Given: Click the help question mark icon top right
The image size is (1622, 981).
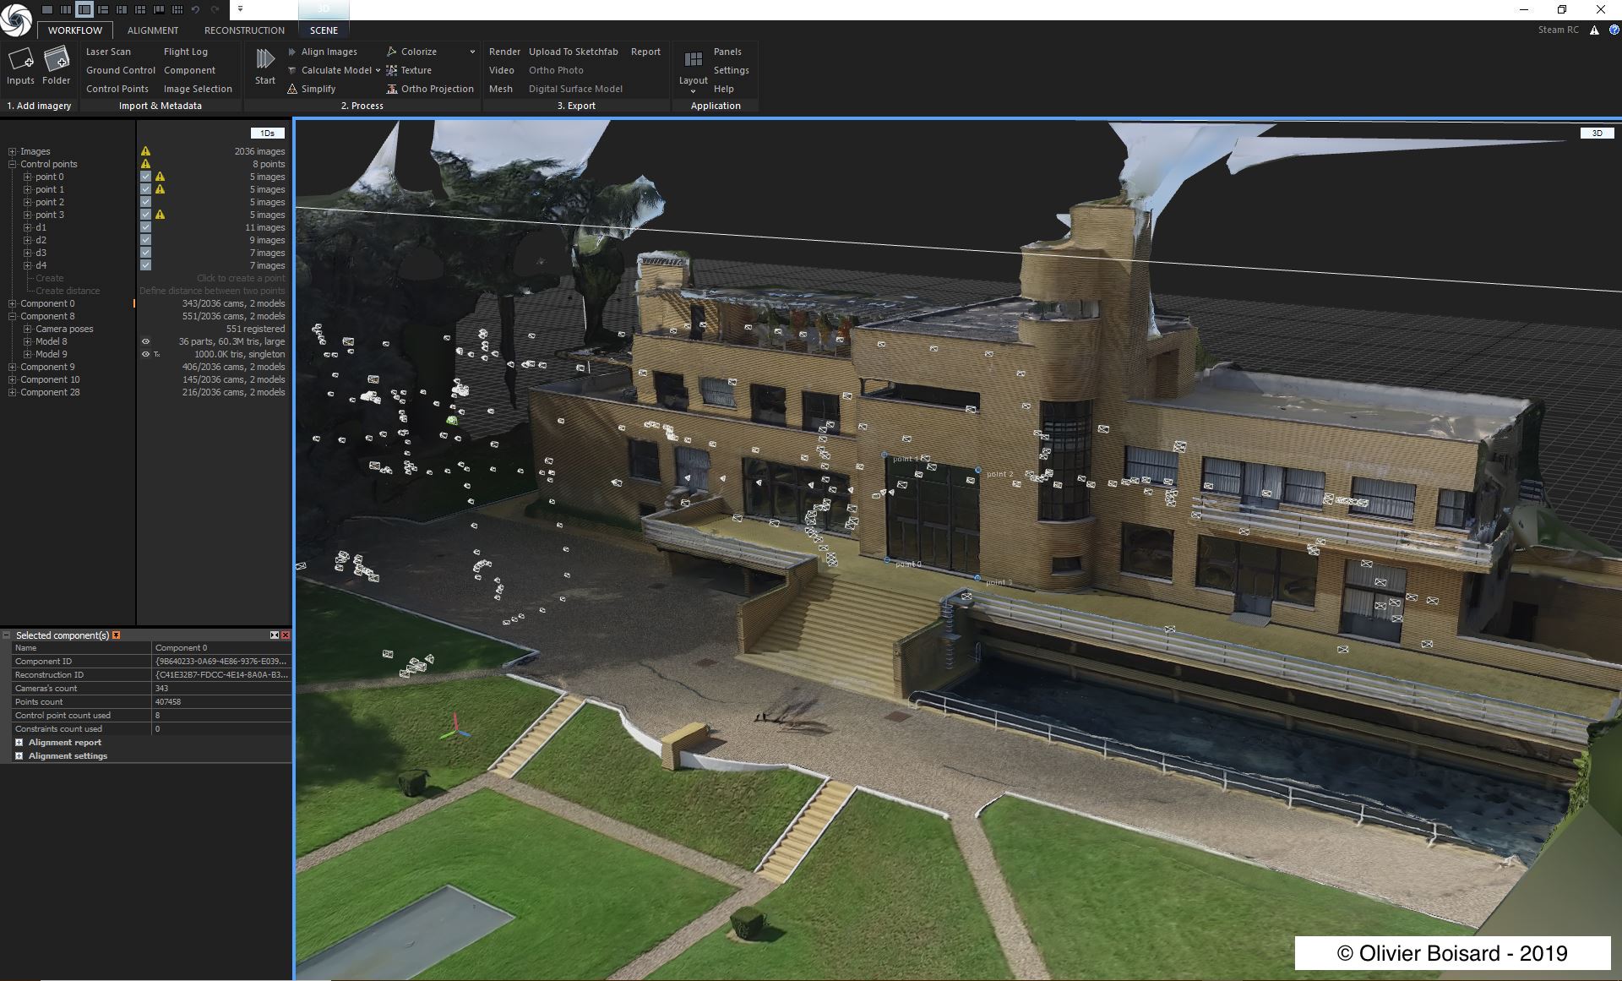Looking at the screenshot, I should (x=1614, y=30).
